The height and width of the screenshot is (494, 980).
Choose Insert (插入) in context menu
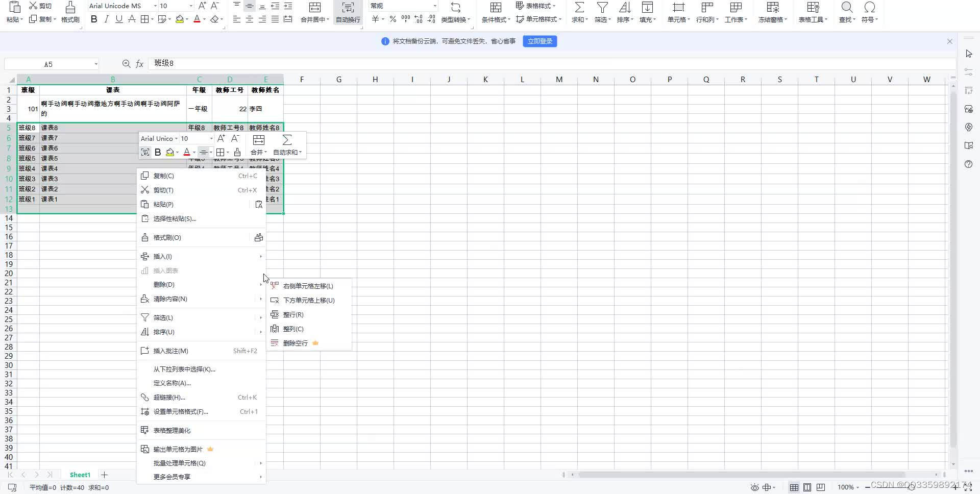tap(201, 256)
